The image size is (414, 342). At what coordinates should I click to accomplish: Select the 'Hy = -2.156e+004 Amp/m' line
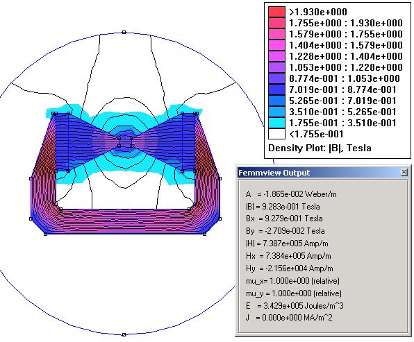pos(290,268)
